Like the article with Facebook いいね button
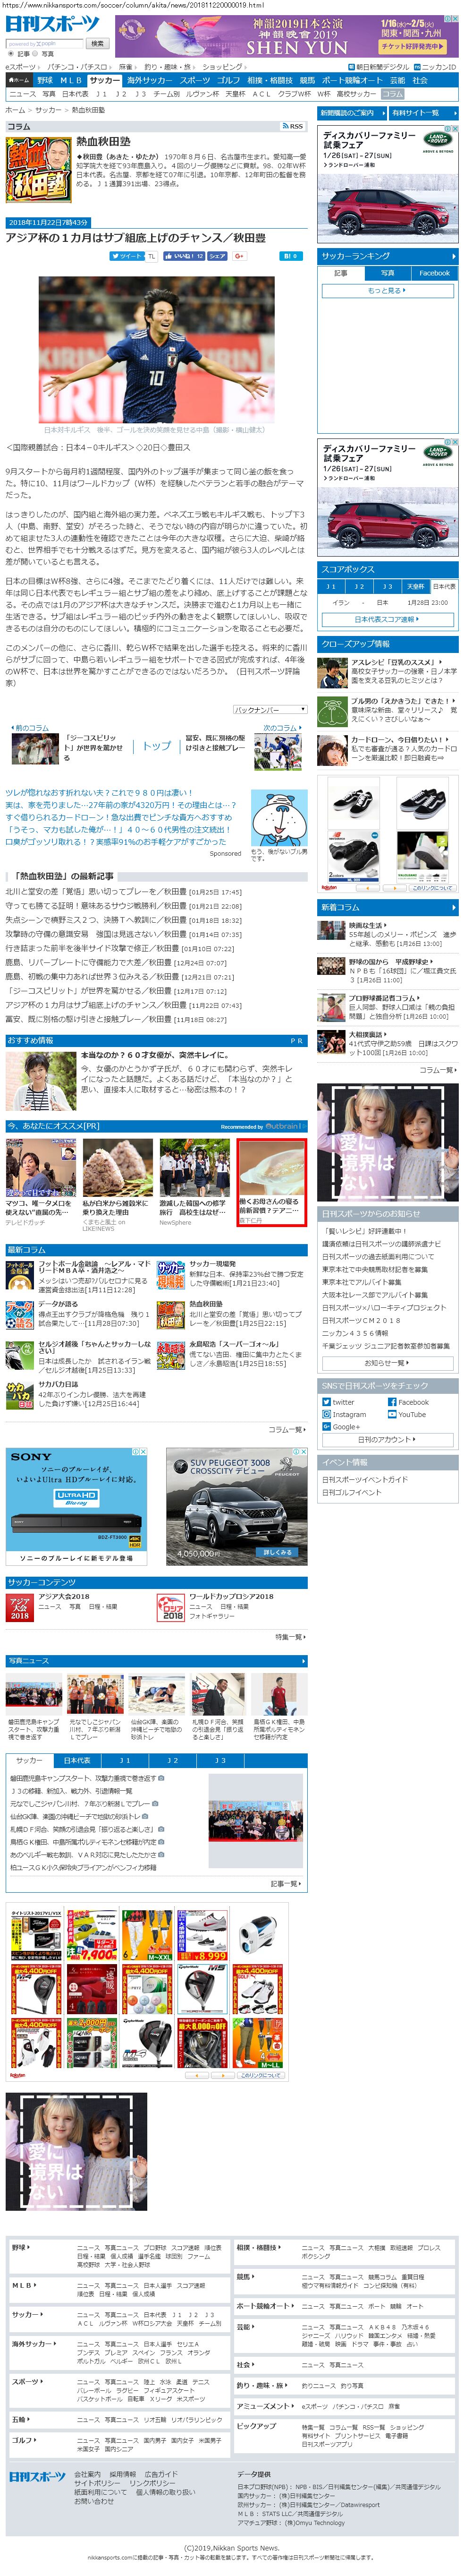The image size is (464, 2576). tap(183, 256)
